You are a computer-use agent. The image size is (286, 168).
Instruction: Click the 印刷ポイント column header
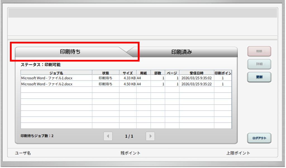(223, 73)
